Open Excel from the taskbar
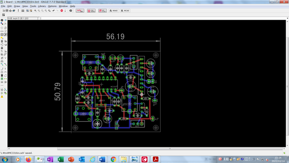 61,159
